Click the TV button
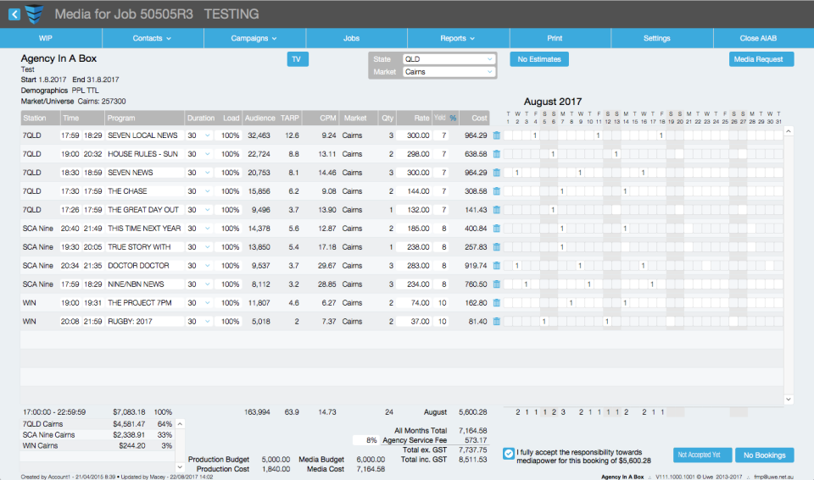 298,59
